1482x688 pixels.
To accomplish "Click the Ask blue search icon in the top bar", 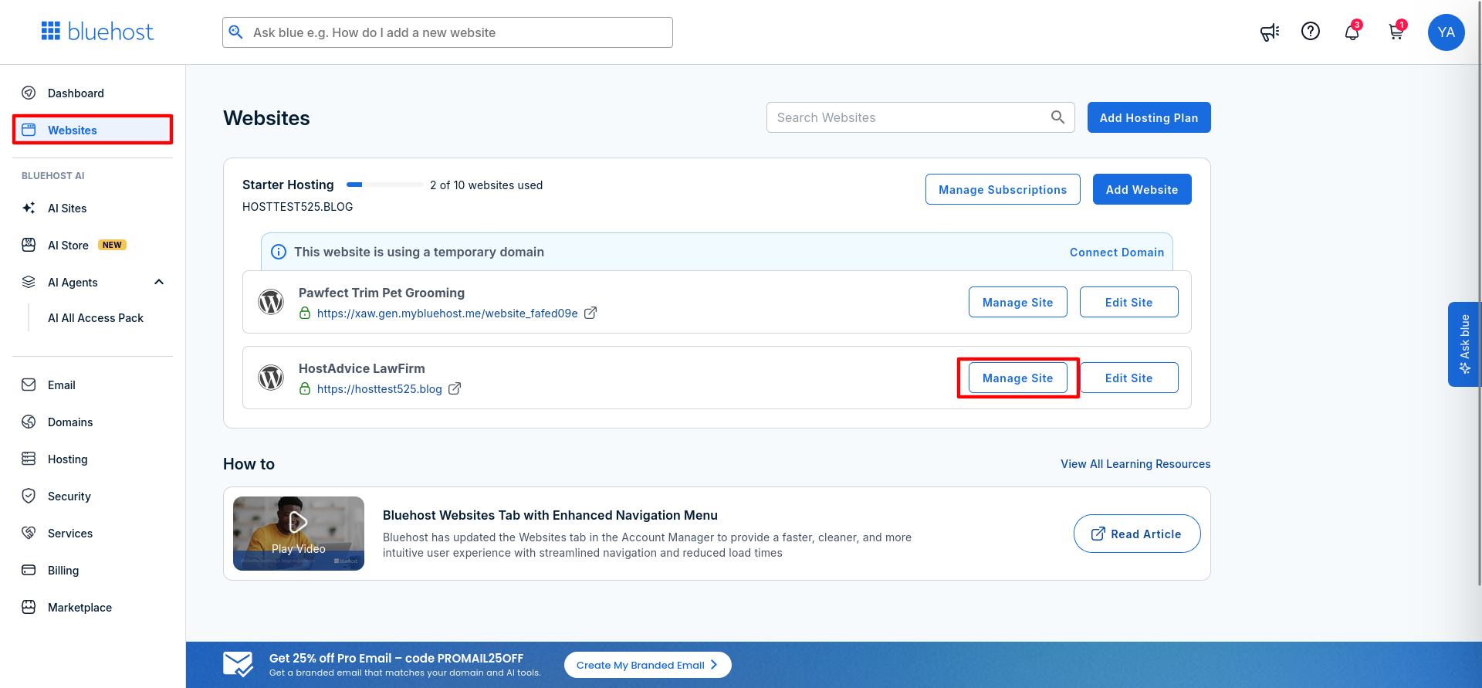I will pyautogui.click(x=236, y=32).
